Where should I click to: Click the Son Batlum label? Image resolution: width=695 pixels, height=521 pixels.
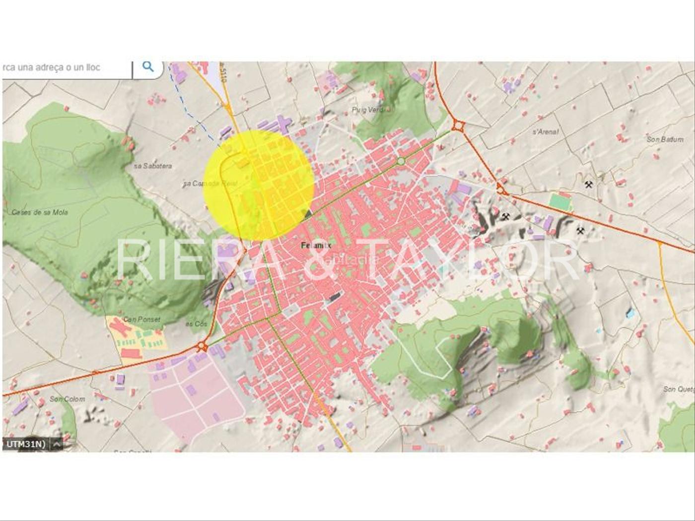[665, 139]
